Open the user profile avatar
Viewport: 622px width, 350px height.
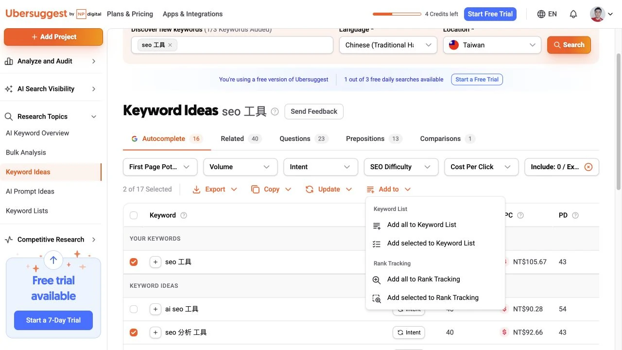point(597,14)
